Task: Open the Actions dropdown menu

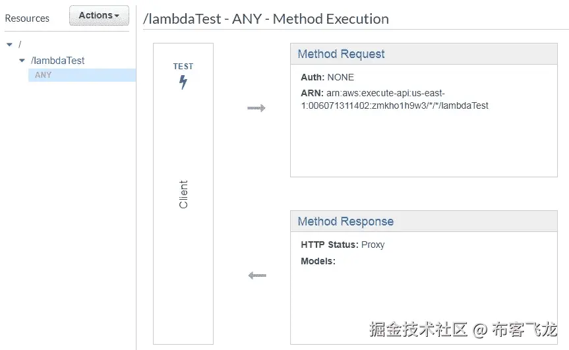Action: (x=99, y=16)
